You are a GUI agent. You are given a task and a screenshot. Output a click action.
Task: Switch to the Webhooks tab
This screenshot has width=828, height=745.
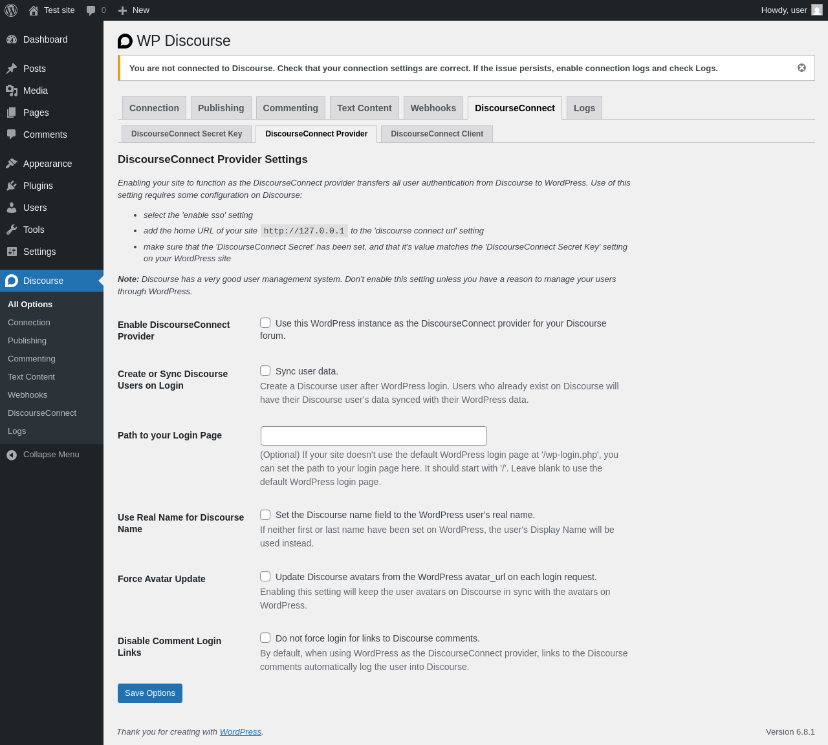[433, 108]
